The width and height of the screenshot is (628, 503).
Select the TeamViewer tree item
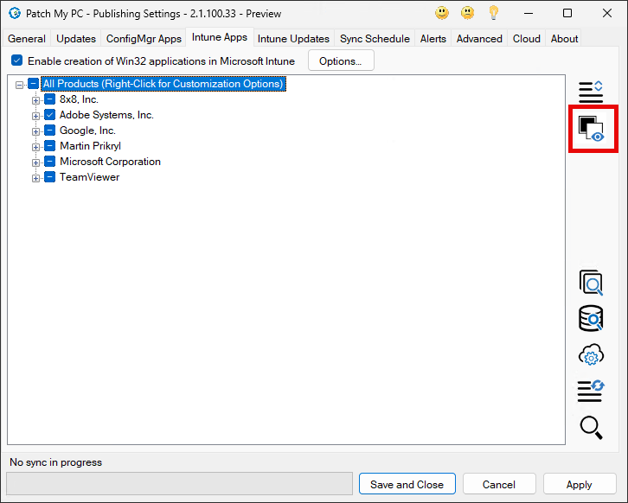click(89, 177)
